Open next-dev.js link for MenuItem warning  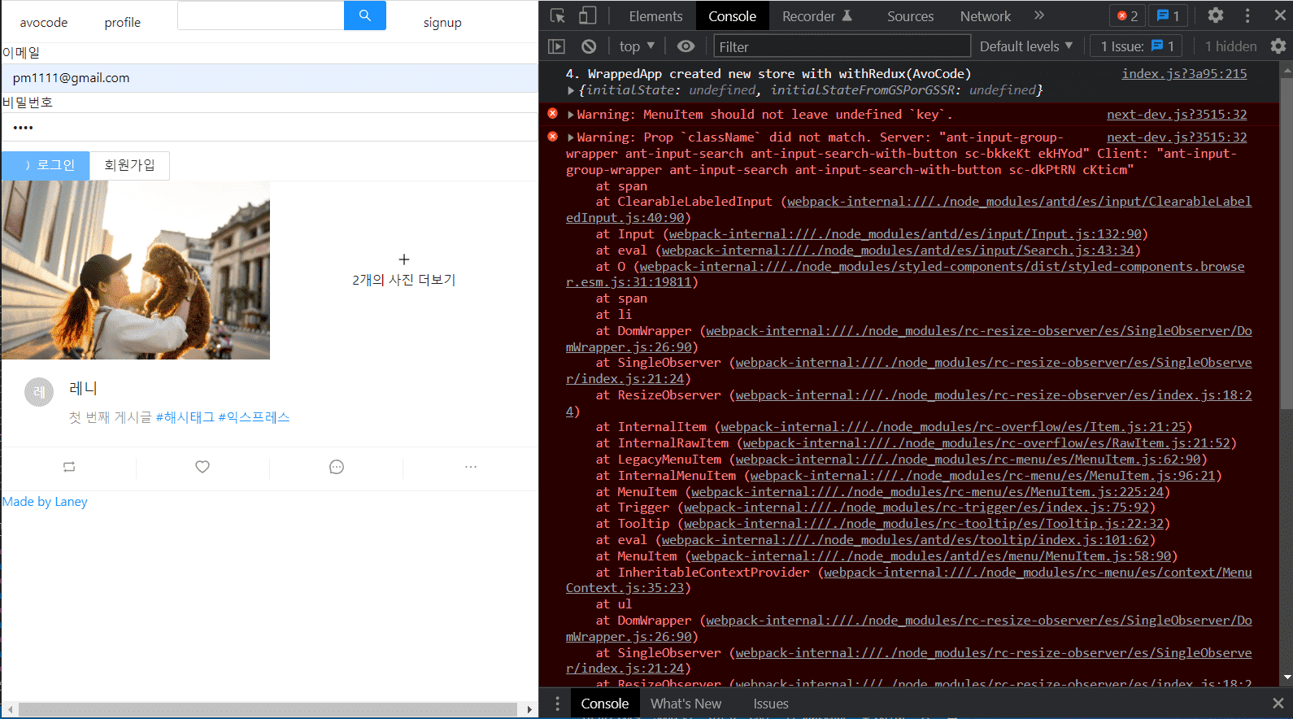pos(1177,115)
